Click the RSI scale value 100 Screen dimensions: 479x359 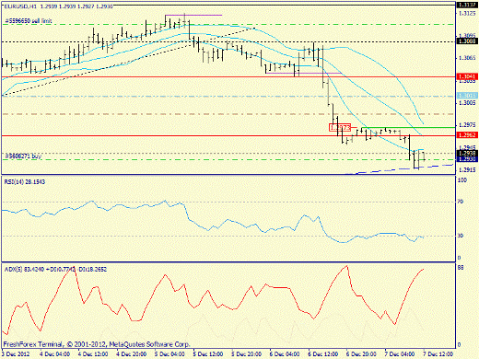[462, 180]
